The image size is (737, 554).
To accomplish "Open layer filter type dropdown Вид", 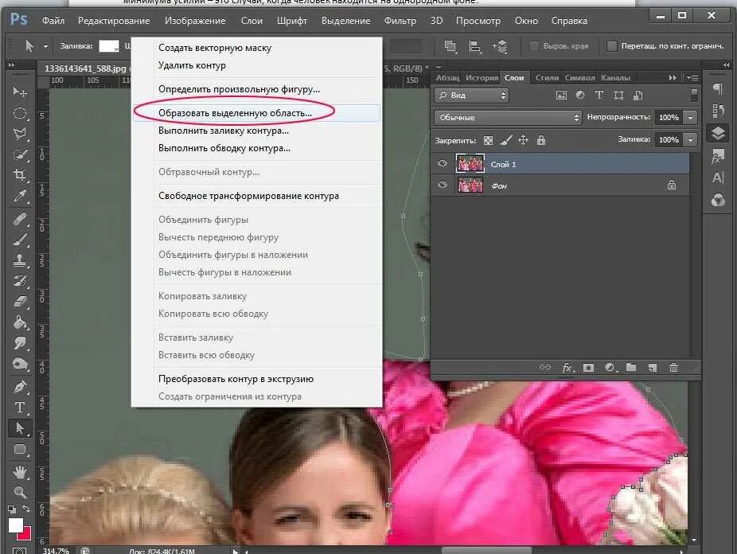I will 471,96.
